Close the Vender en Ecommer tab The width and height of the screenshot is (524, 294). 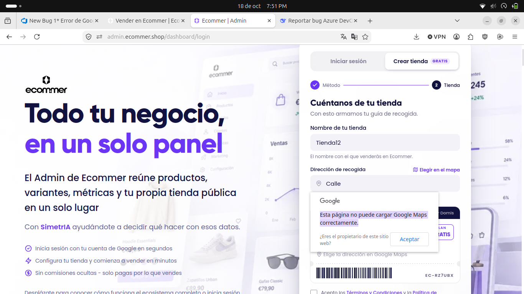click(183, 21)
